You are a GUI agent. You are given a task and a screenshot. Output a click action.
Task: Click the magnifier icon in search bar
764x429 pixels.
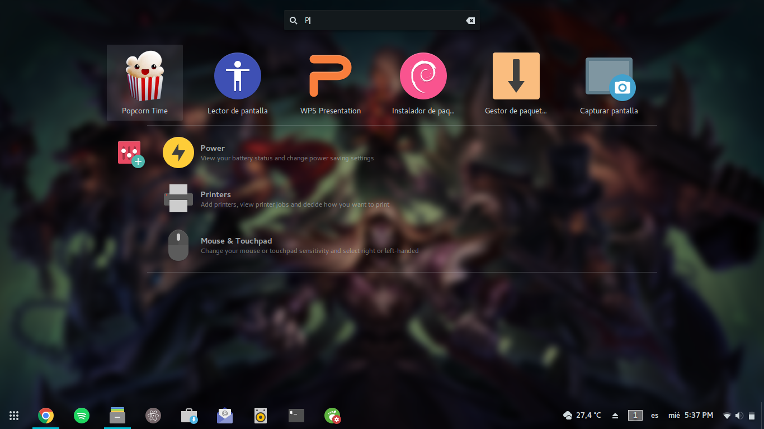click(x=294, y=21)
